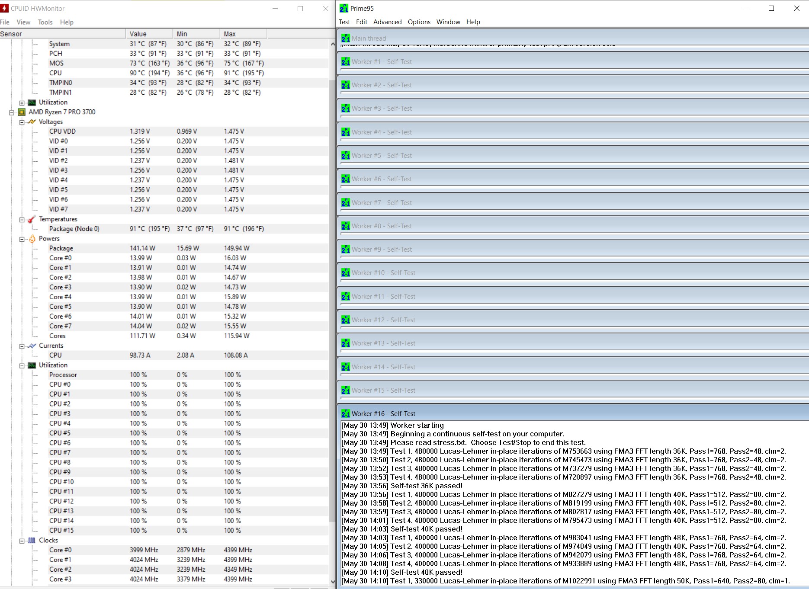Click the Worker #4 window icon
809x589 pixels.
pos(345,132)
